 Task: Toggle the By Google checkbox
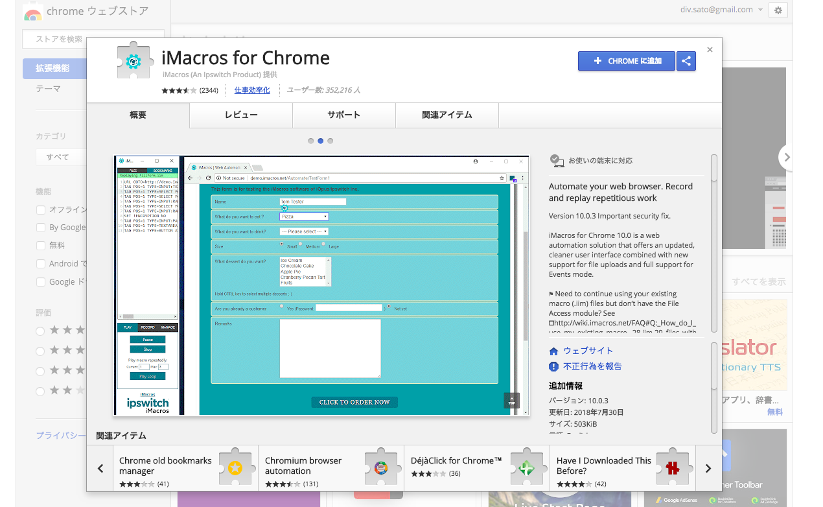point(41,228)
